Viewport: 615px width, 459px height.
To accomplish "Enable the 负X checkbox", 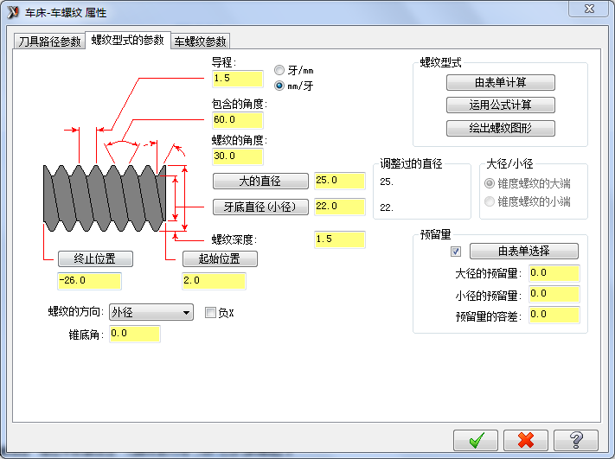I will coord(210,312).
